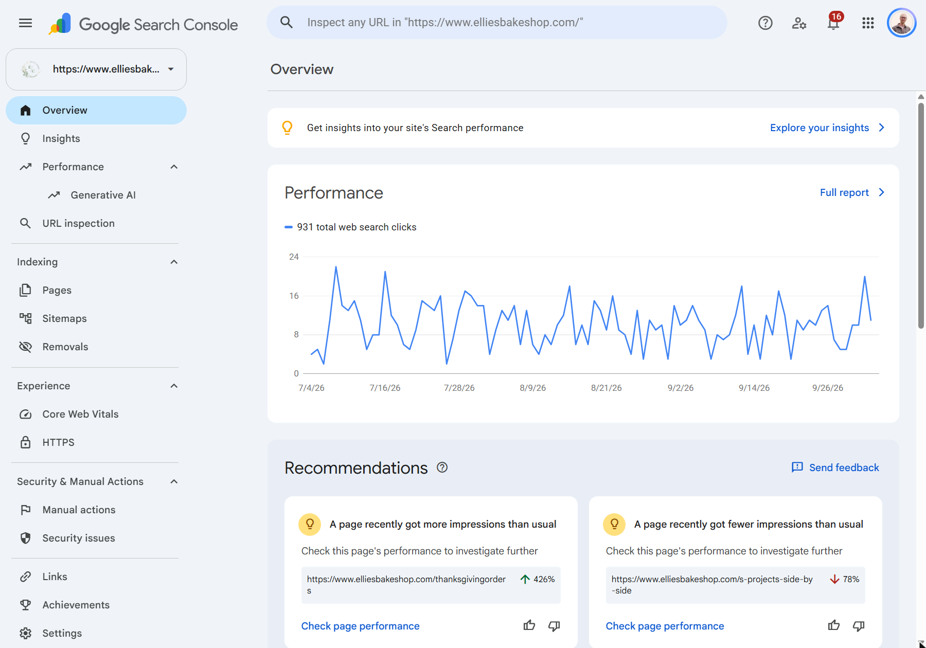Click Send feedback in Recommendations
The image size is (926, 648).
point(835,467)
